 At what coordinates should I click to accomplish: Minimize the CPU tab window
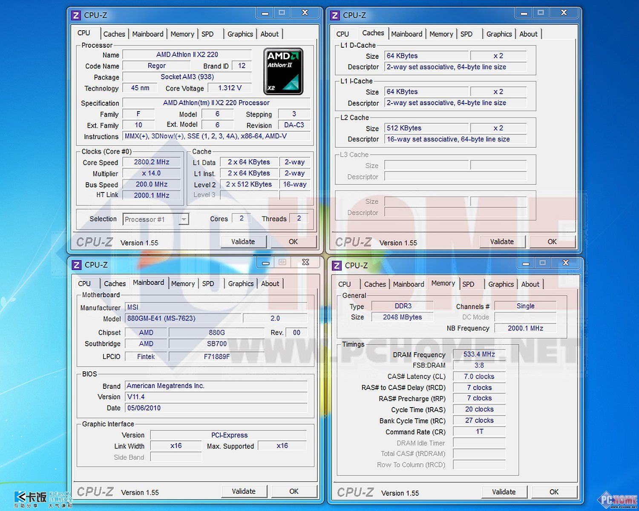tap(265, 13)
